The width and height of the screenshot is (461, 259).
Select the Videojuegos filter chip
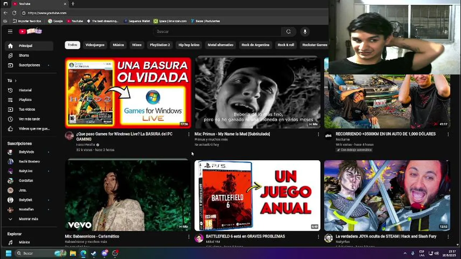click(95, 45)
